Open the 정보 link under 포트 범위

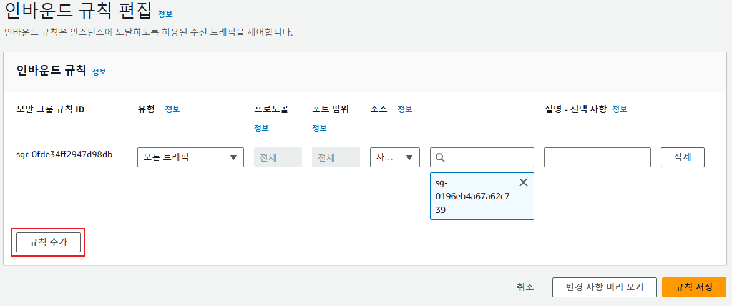[320, 128]
